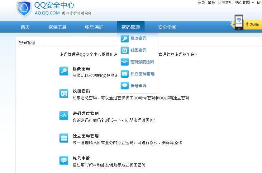262x173 pixels.
Task: Click the mobile phone icon for 手机版
Action: tap(239, 22)
